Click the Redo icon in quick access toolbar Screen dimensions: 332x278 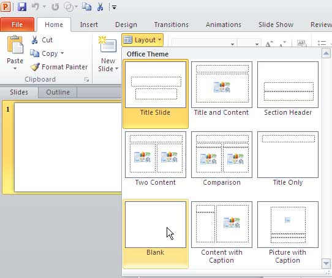click(55, 7)
